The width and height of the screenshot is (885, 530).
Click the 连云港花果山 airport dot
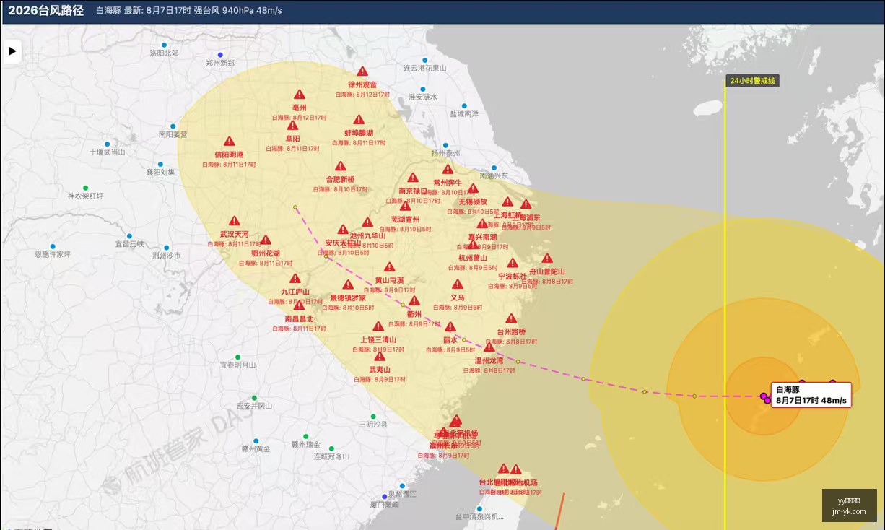pyautogui.click(x=424, y=60)
